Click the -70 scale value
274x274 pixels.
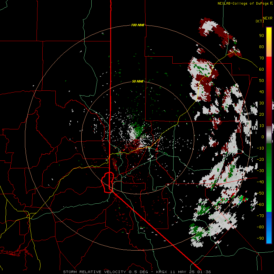point(260,216)
